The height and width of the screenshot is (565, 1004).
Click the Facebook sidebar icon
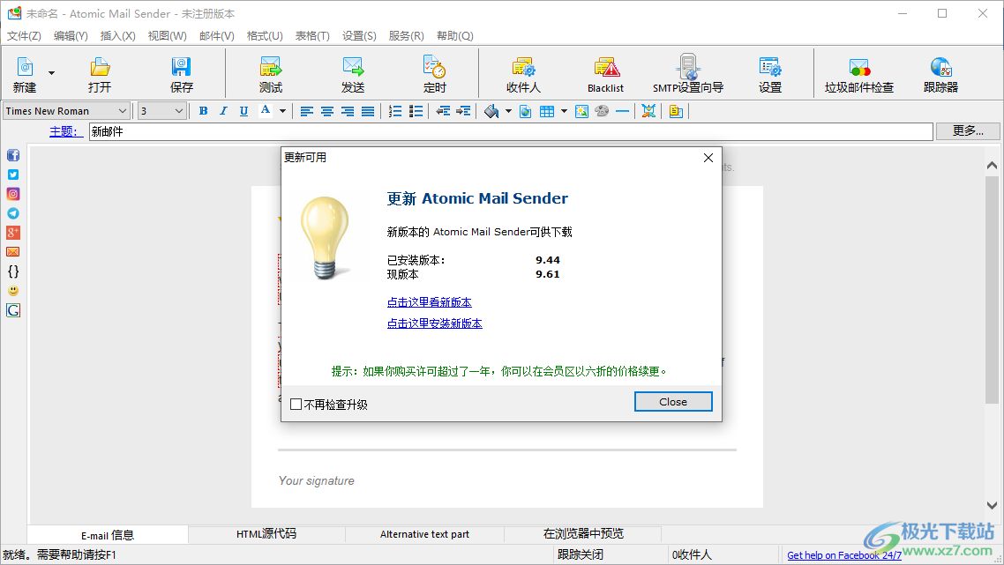[13, 155]
